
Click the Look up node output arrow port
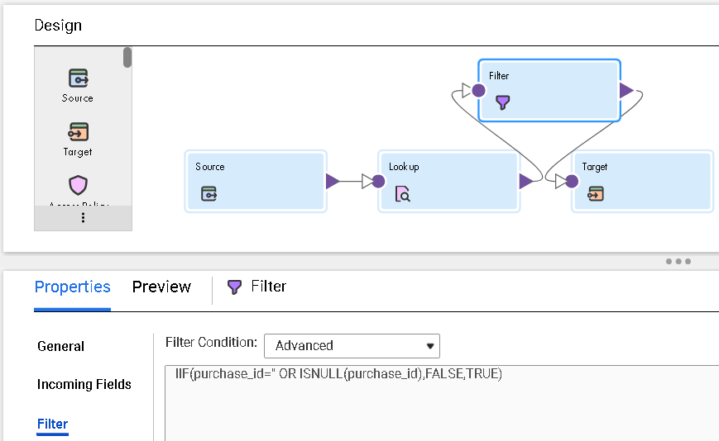click(x=526, y=181)
